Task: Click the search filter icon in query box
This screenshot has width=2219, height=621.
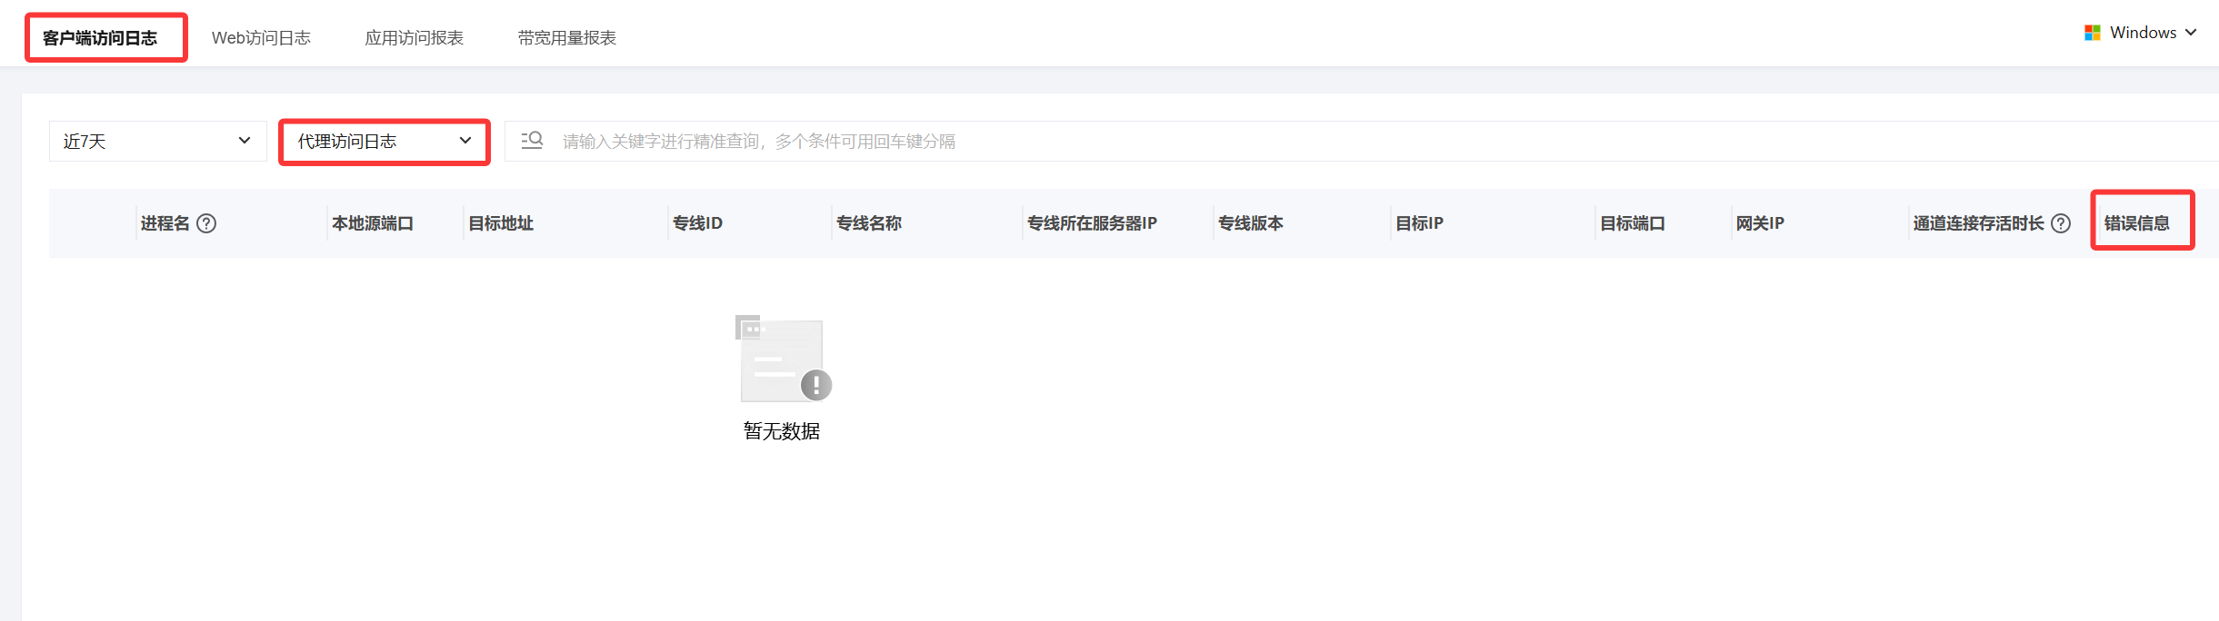Action: [532, 141]
